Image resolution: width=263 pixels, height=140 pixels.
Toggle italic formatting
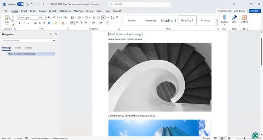24,23
